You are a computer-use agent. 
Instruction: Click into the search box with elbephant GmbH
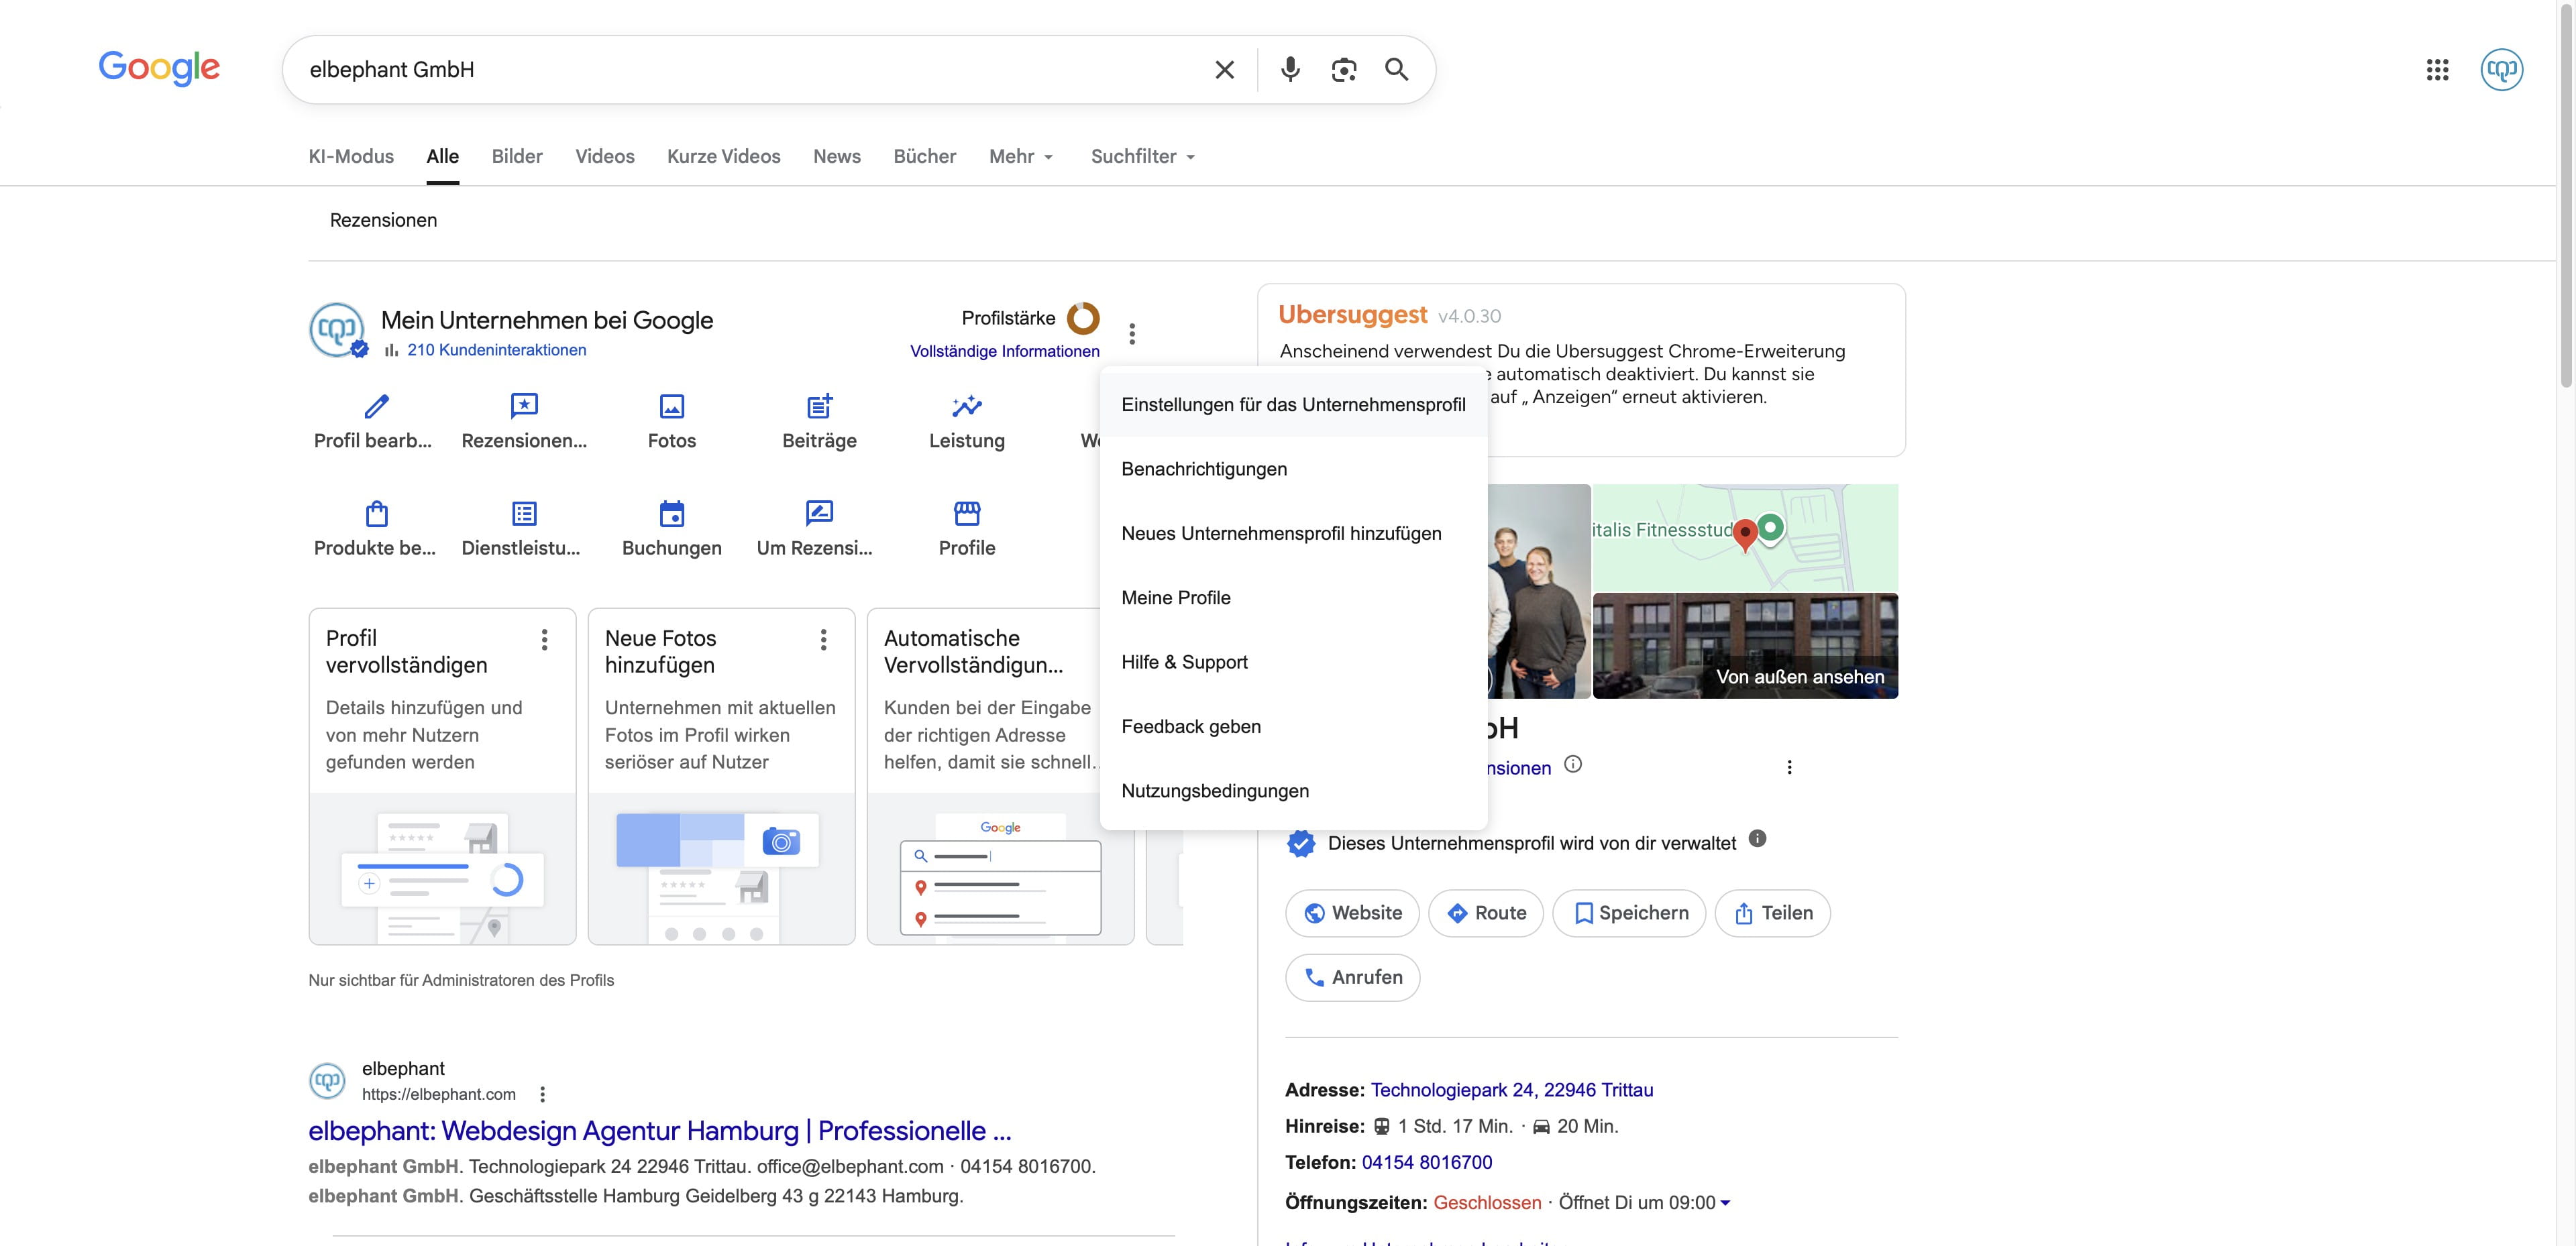pyautogui.click(x=750, y=69)
